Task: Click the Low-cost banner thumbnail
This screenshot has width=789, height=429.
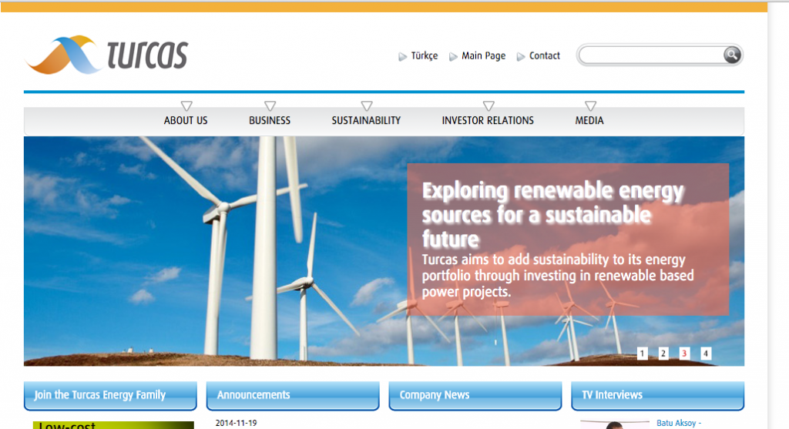Action: click(x=113, y=425)
